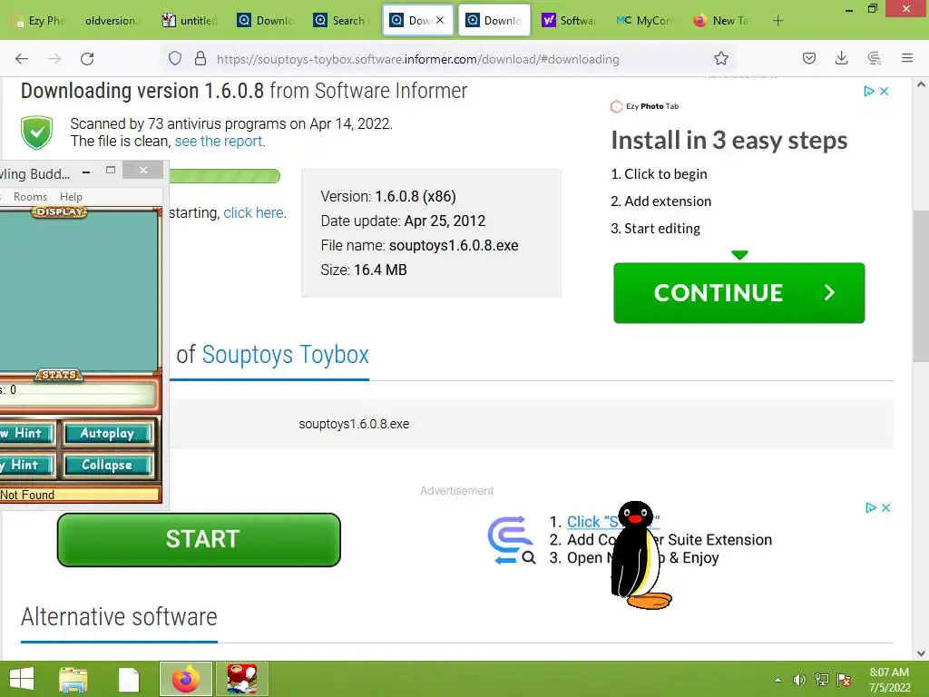Close the active Download tab
The width and height of the screenshot is (929, 697).
click(x=440, y=20)
